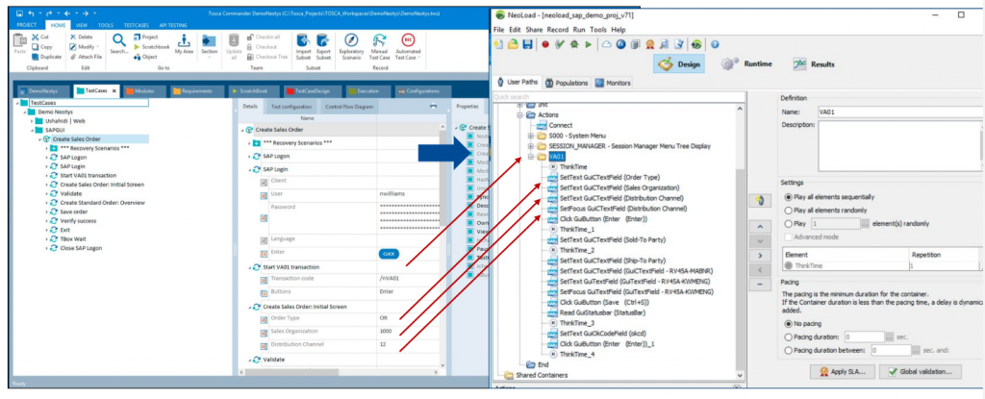Screen dimensions: 985x399
Task: Click NeoLoad cloud toolbar icon
Action: (606, 44)
